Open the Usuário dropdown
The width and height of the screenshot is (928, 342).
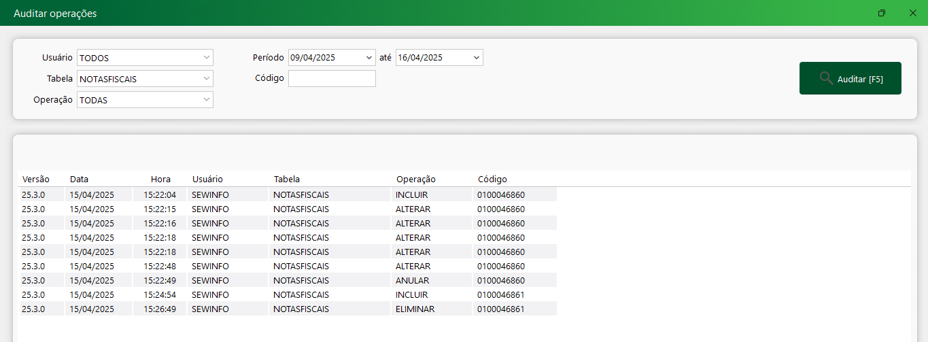pyautogui.click(x=207, y=58)
